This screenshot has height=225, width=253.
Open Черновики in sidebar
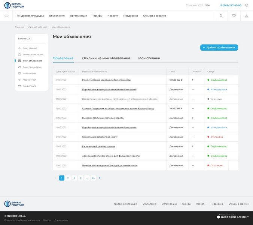[30, 79]
